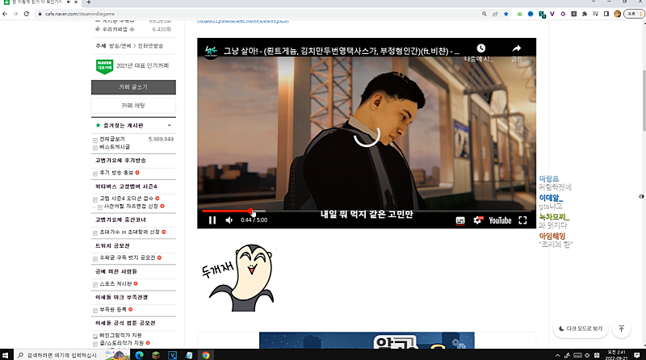
Task: Click the Share arrow on the video
Action: (517, 49)
